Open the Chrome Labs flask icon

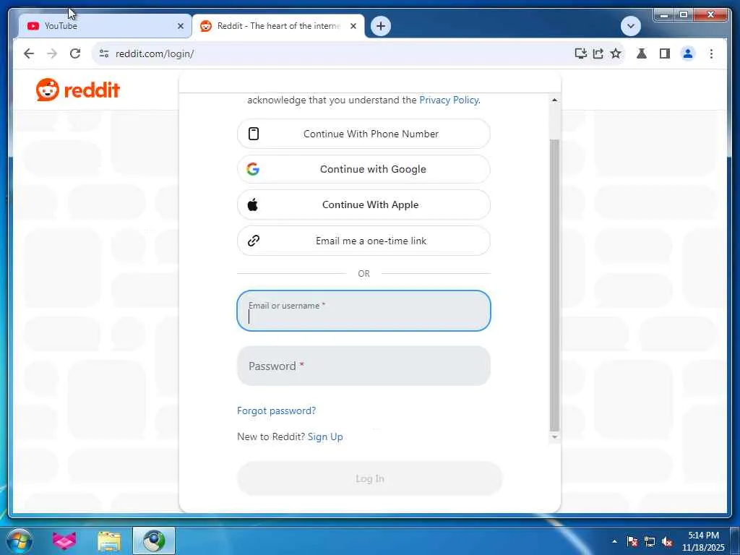642,53
